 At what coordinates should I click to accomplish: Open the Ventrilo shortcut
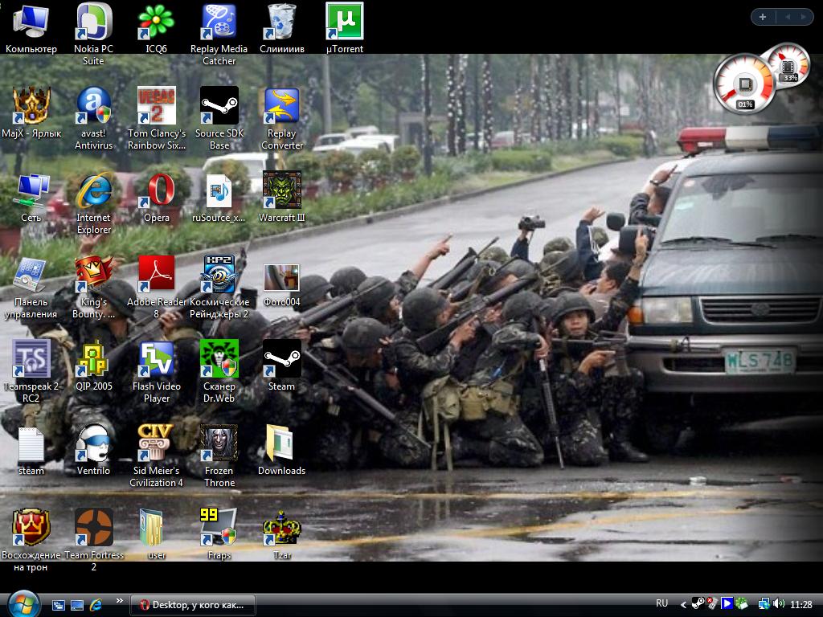click(93, 443)
